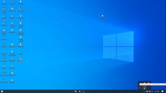166x93 pixels.
Task: Select the Recycle Bin desktop icon
Action: 4,2
